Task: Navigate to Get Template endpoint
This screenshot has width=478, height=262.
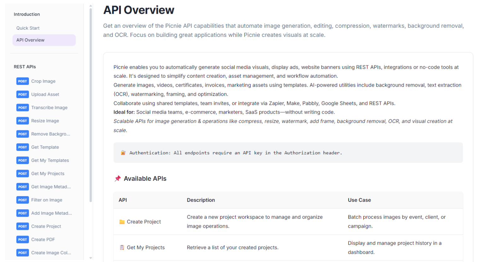Action: (45, 147)
